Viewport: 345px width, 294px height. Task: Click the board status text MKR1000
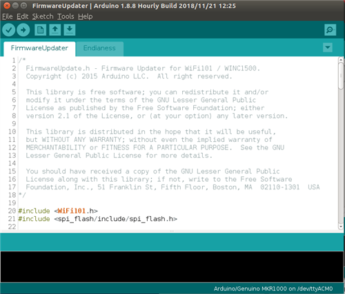273,288
